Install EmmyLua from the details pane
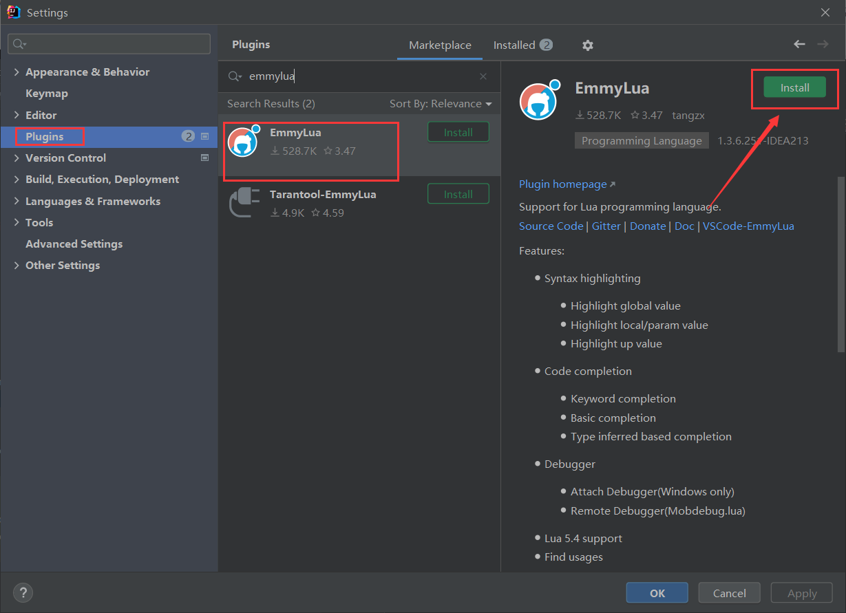Viewport: 846px width, 613px height. click(794, 87)
